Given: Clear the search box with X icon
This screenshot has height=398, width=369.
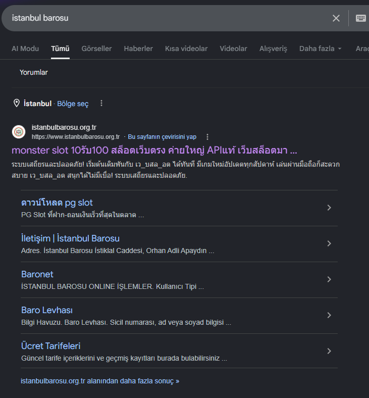Looking at the screenshot, I should (x=336, y=18).
